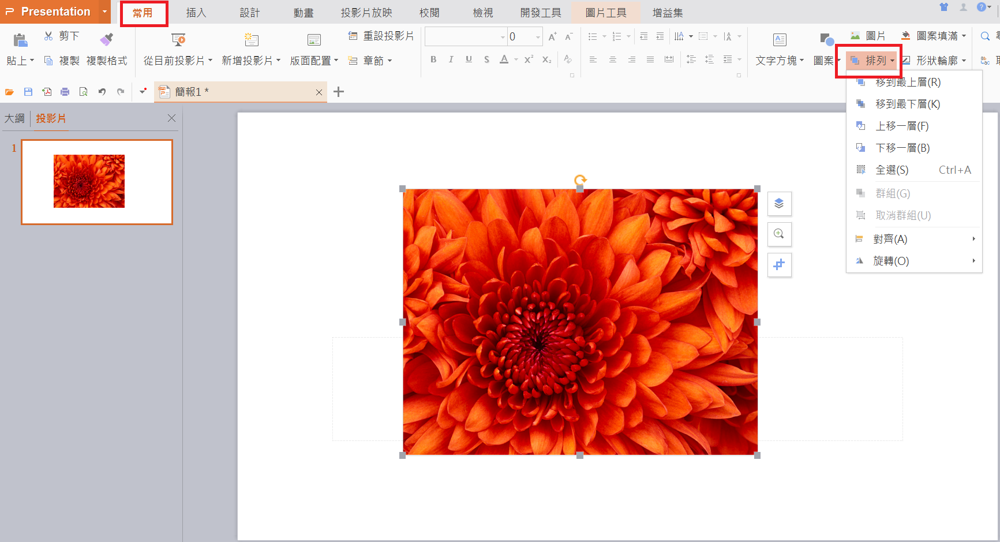Toggle align right for text
Viewport: 1000px width, 542px height.
[632, 59]
